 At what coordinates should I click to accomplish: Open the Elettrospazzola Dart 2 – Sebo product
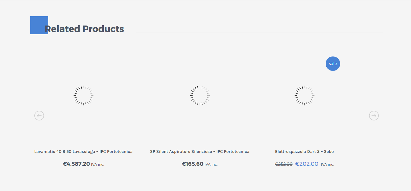coord(304,152)
